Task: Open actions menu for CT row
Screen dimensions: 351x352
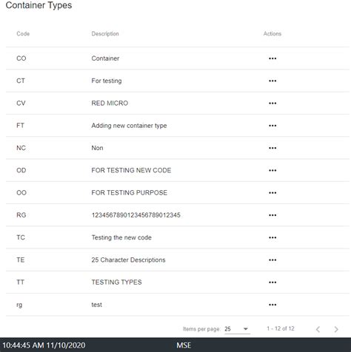Action: click(x=273, y=81)
